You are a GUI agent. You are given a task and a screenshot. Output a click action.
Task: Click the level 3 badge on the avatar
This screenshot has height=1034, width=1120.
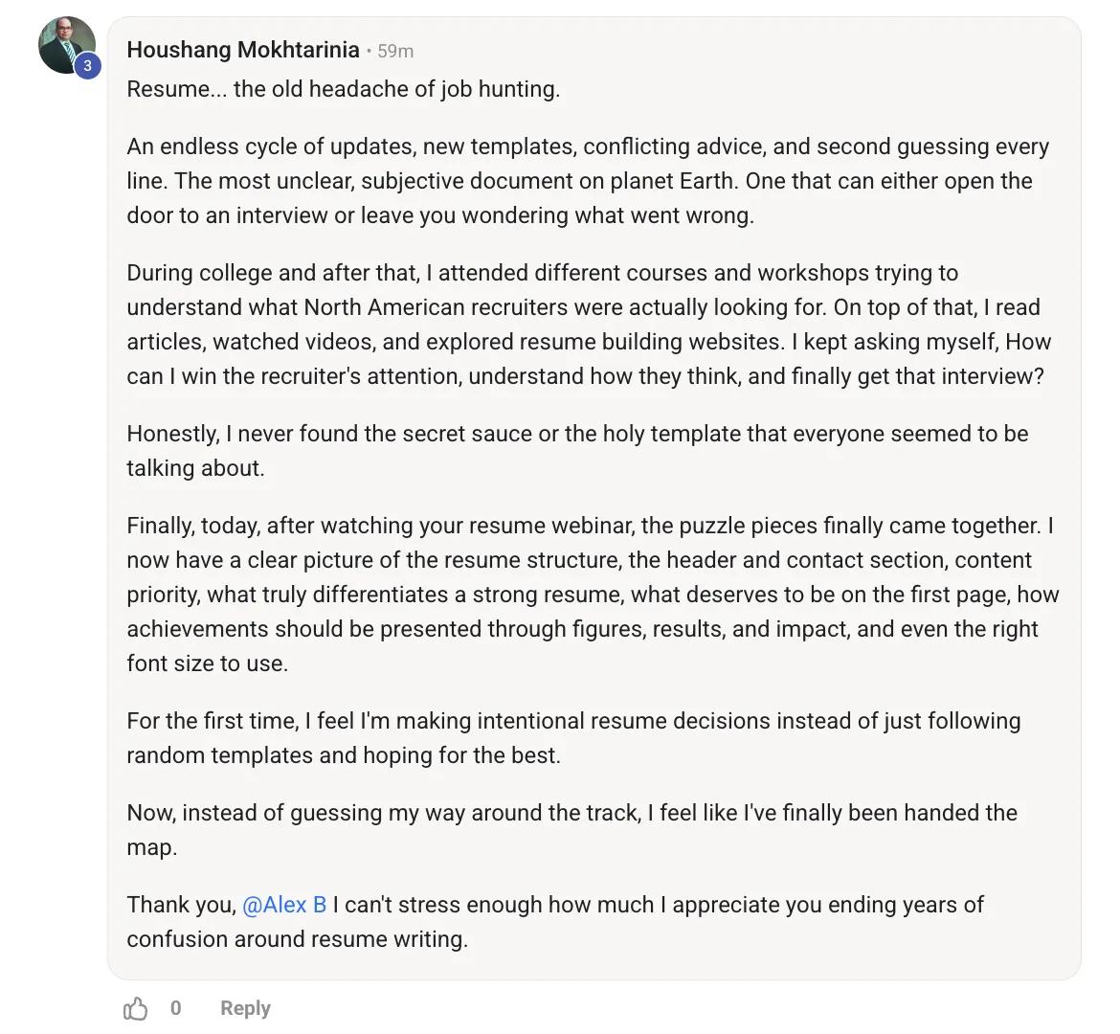[87, 66]
